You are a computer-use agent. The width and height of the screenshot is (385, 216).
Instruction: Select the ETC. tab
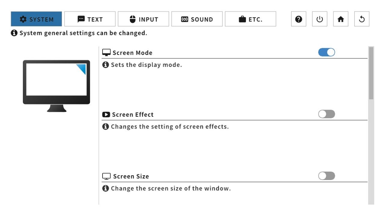point(251,19)
